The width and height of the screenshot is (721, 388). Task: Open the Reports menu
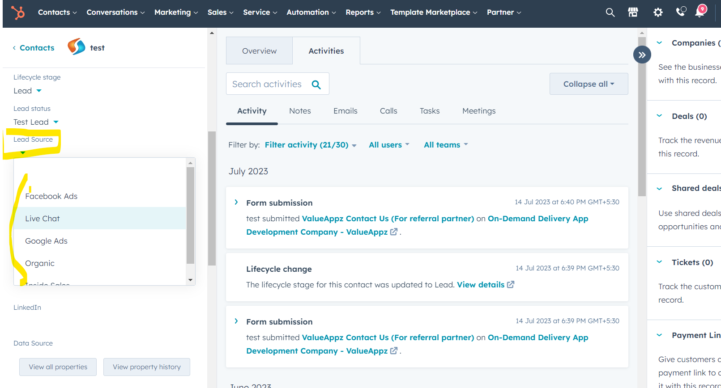(363, 13)
